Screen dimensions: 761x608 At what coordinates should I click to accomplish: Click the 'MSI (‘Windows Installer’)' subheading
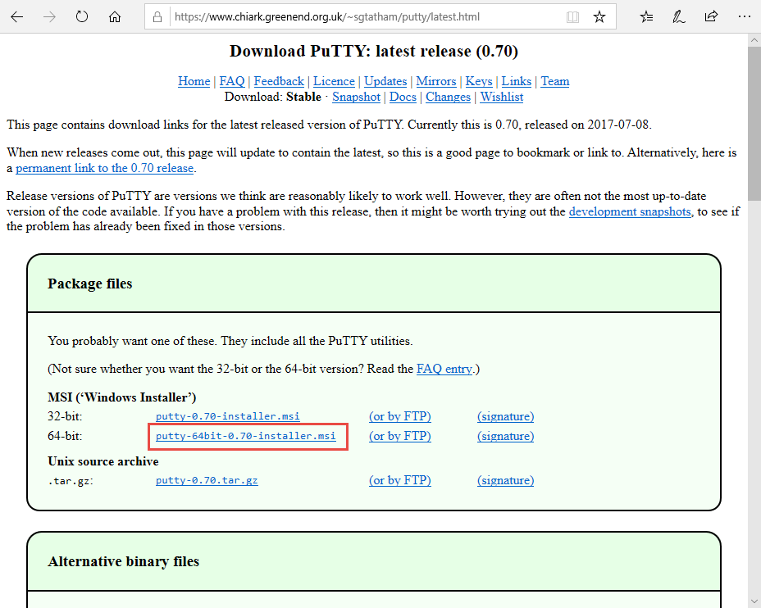(122, 397)
